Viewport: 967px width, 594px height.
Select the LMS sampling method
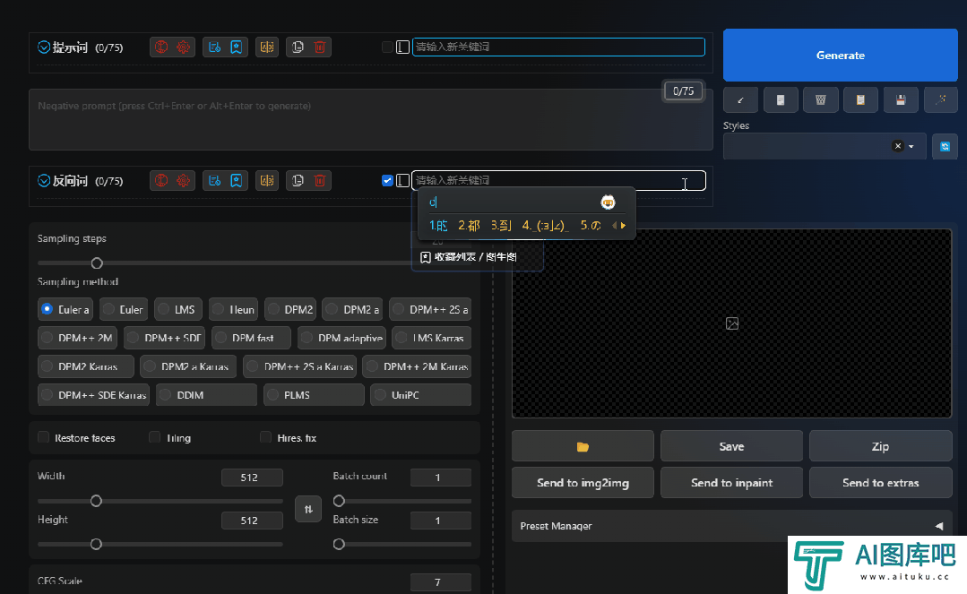[178, 309]
